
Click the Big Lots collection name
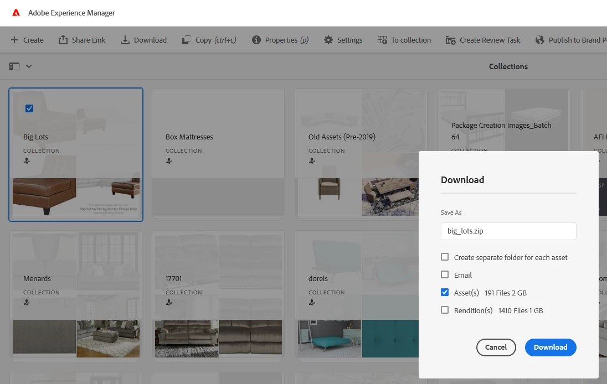click(35, 137)
